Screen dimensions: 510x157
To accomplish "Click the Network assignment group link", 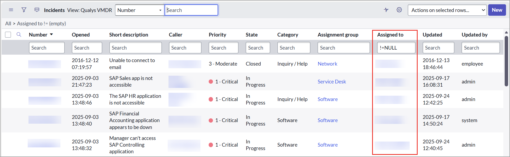I will click(x=327, y=64).
